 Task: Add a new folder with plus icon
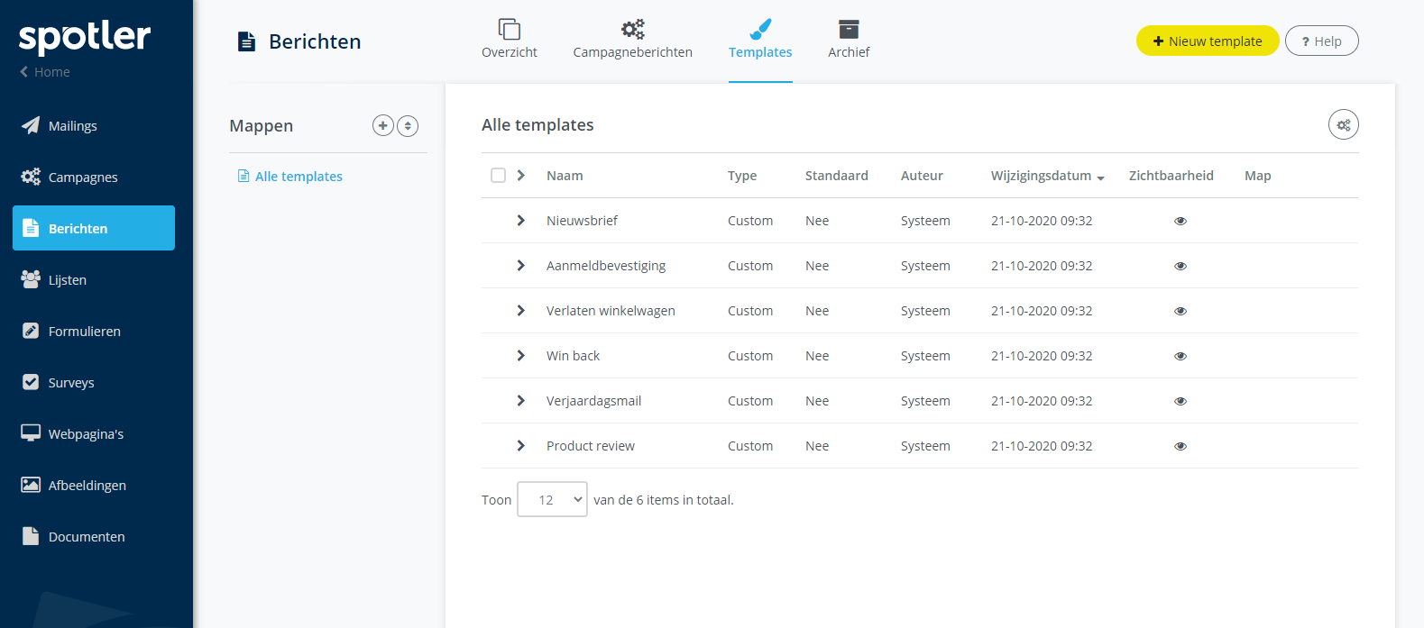[383, 125]
